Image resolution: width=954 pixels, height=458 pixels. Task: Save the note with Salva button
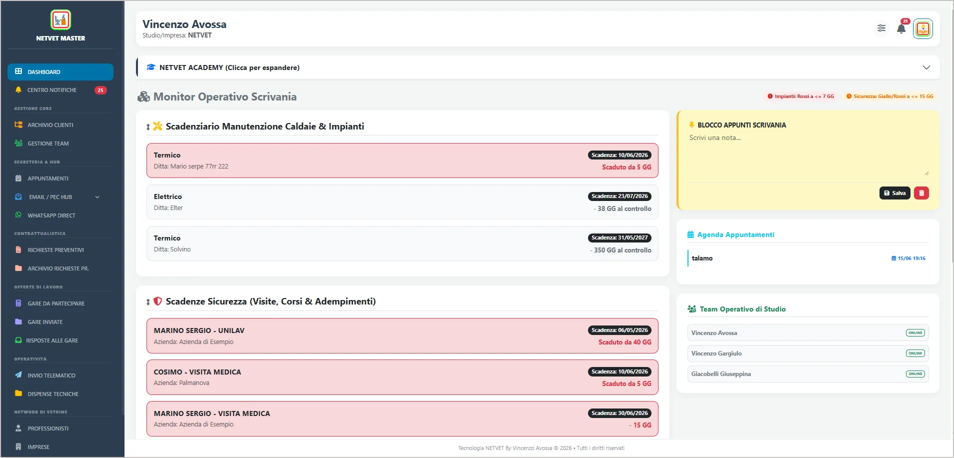895,193
